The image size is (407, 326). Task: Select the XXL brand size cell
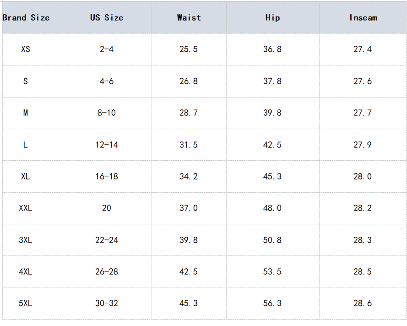(x=26, y=208)
